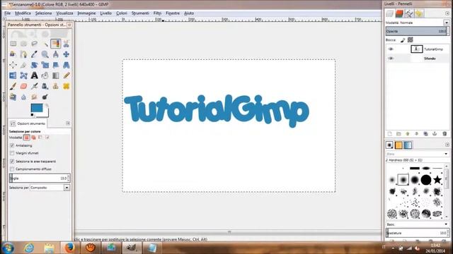The image size is (453, 254).
Task: Adjust the Soglia value stepper
Action: [x=69, y=179]
